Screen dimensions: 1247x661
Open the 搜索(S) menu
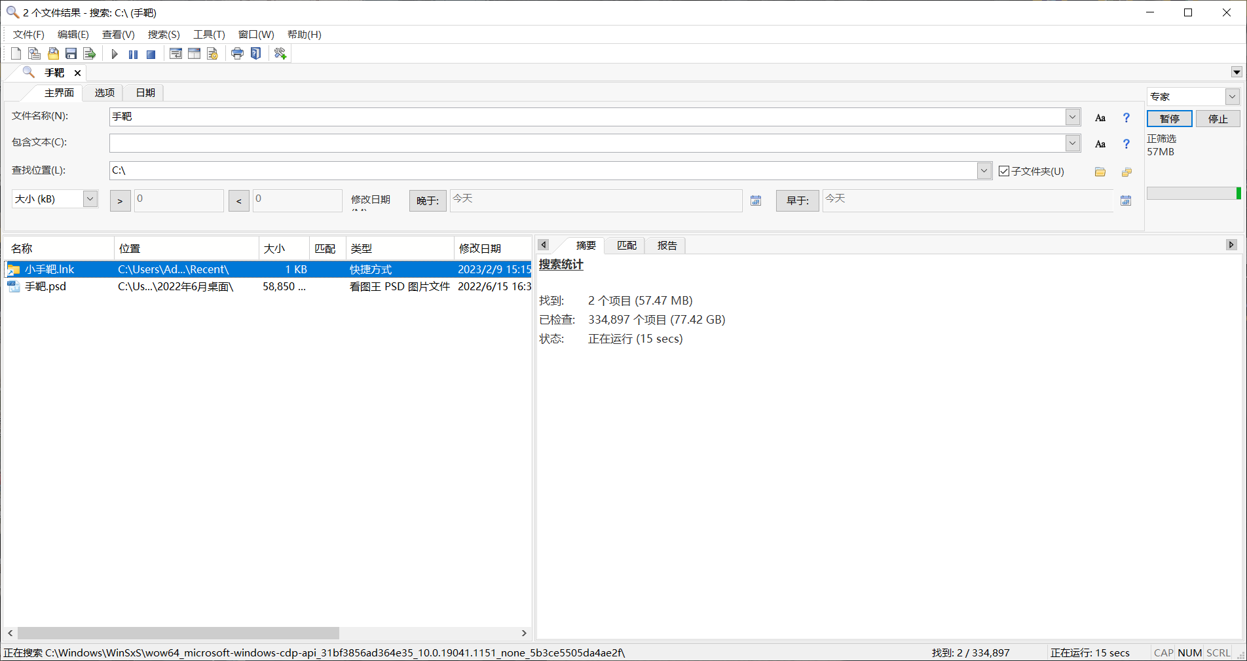(x=164, y=35)
